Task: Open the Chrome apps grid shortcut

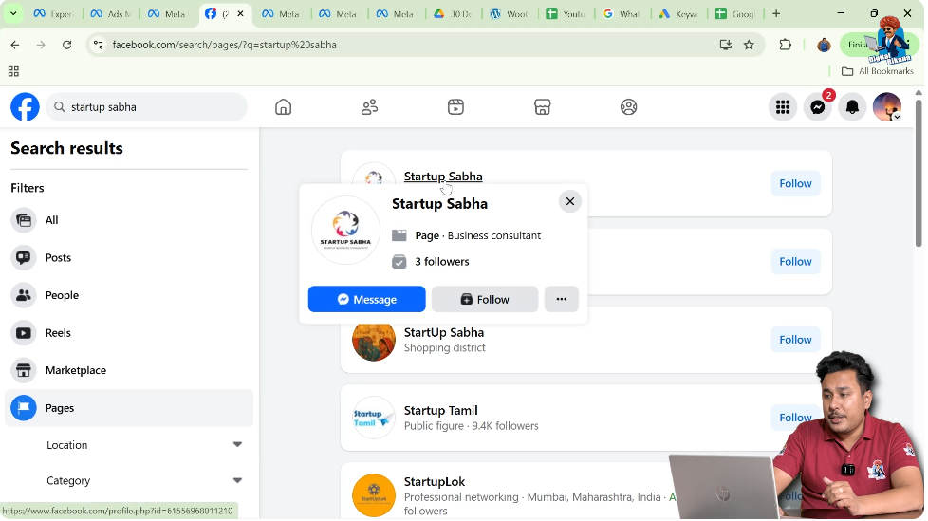Action: [13, 71]
